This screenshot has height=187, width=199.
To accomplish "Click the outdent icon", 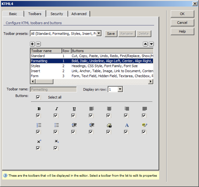I will point(74,125).
